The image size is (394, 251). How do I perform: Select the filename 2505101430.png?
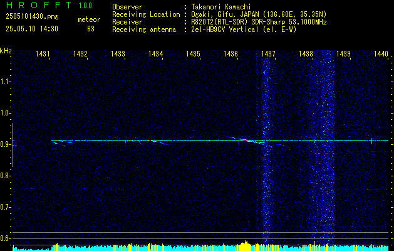(x=32, y=17)
